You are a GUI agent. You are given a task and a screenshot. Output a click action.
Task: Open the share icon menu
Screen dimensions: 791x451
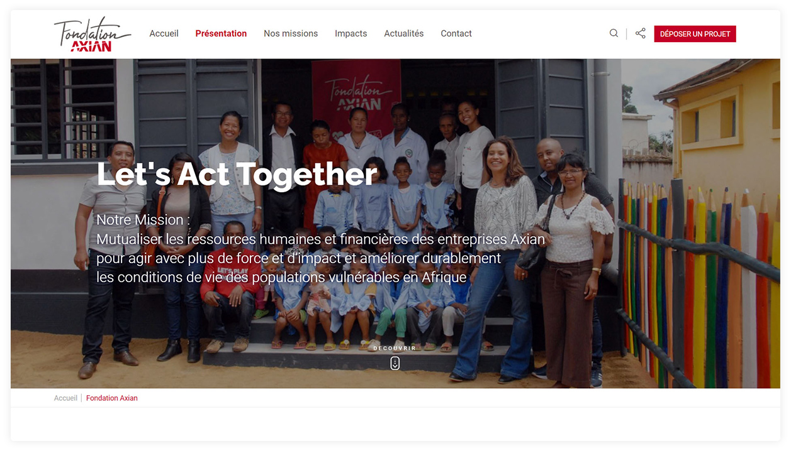pos(640,33)
